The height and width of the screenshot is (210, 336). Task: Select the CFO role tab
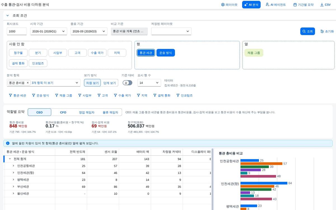tap(63, 112)
